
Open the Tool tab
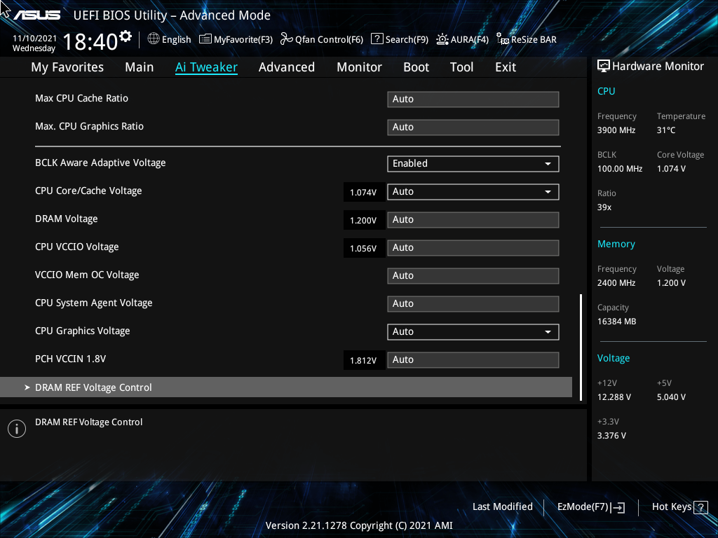[461, 67]
